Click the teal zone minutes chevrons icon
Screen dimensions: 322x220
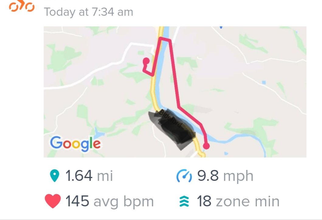(184, 201)
